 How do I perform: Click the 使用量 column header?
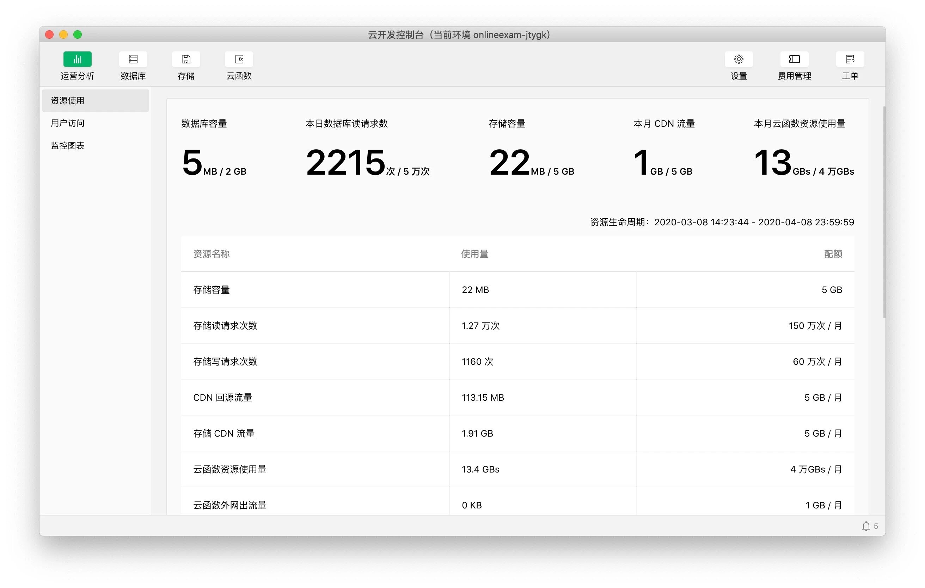474,254
